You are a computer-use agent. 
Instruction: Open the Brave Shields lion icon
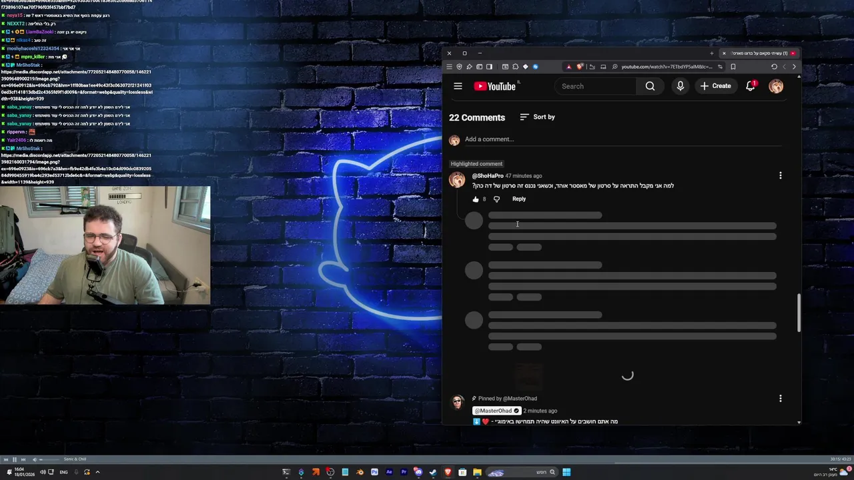click(x=580, y=67)
